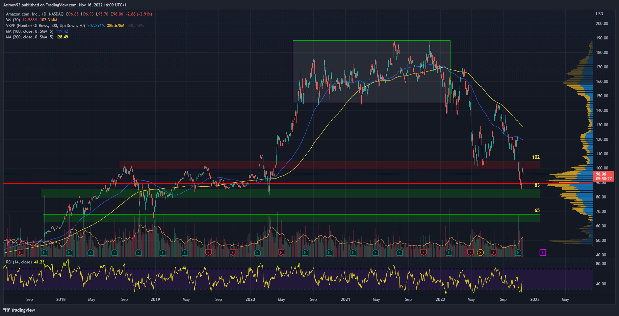Select the Vol (20) indicator label

click(13, 20)
